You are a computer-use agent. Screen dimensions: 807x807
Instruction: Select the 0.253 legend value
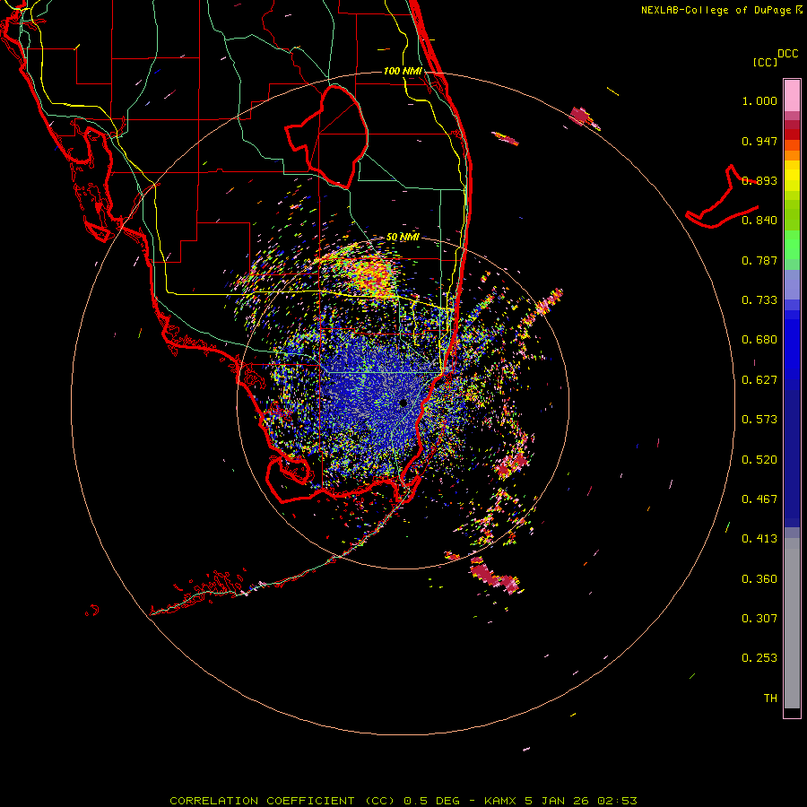click(x=759, y=658)
